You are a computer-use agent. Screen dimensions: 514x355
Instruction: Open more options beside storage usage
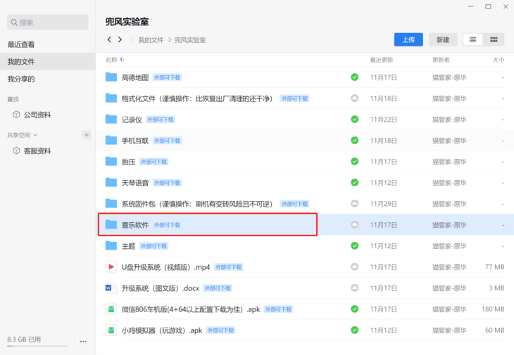(x=83, y=341)
